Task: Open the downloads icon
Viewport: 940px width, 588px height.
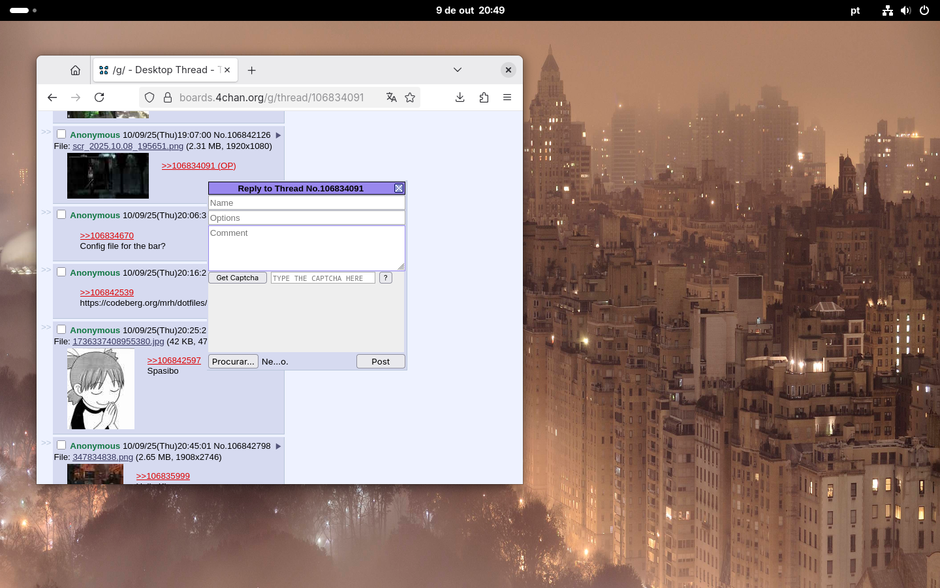Action: 460,97
